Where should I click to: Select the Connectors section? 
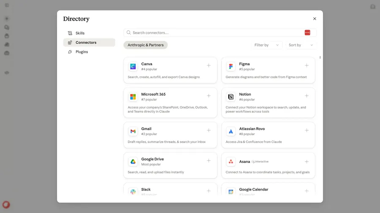[89, 43]
